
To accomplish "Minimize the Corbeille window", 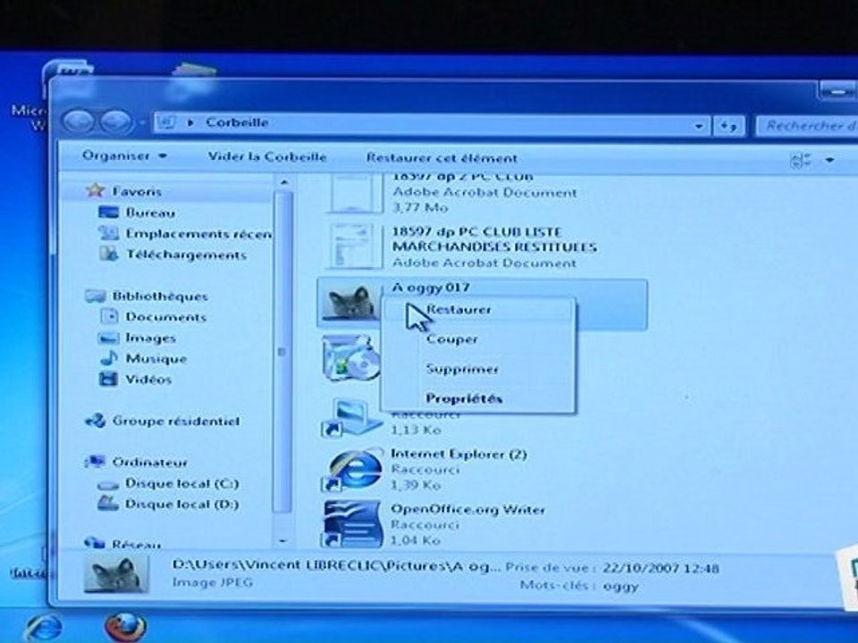I will [x=837, y=92].
